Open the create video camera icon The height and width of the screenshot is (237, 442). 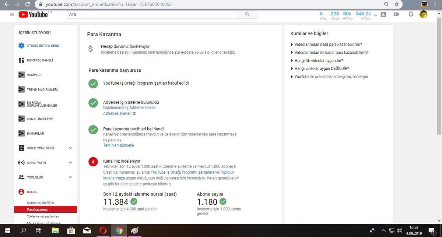click(396, 14)
